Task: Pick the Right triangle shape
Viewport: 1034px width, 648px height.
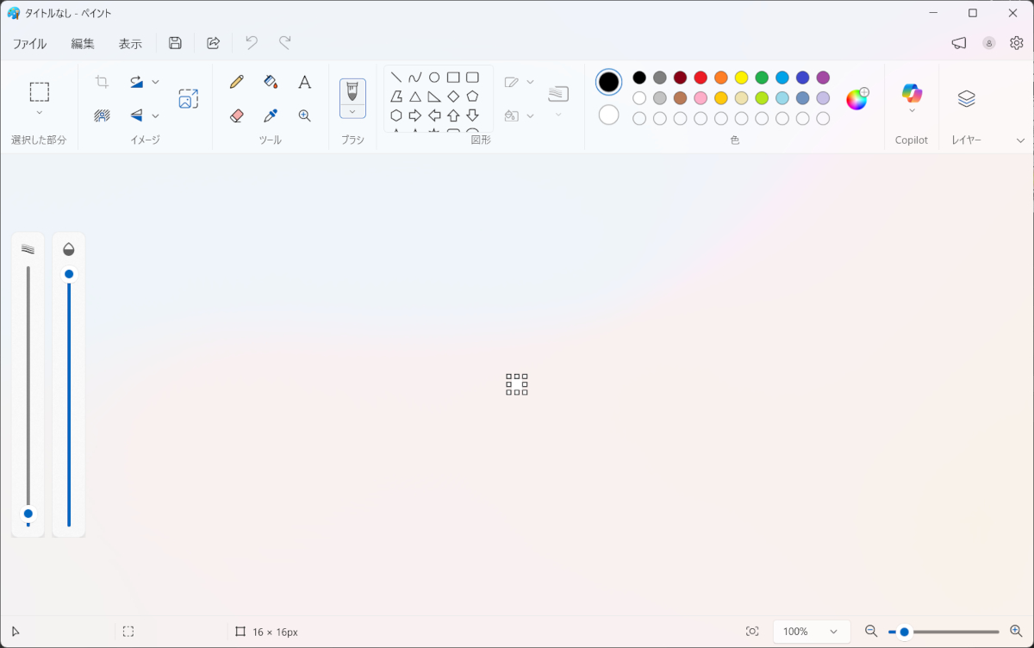Action: [x=434, y=97]
